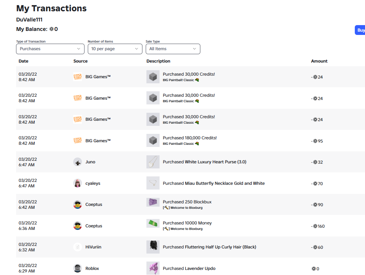Screen dimensions: 365x275
Task: Click the 10000 Money cash icon
Action: pos(153,223)
